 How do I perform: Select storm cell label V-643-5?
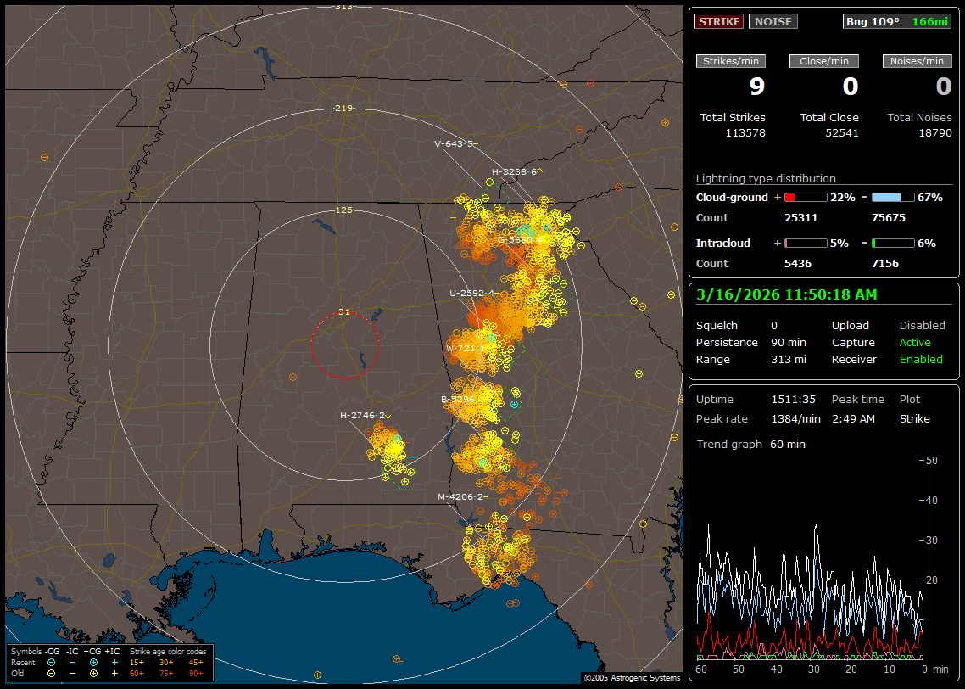[x=455, y=143]
